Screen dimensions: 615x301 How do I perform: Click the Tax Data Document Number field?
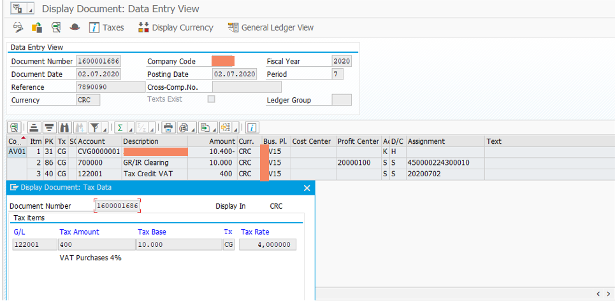coord(117,206)
